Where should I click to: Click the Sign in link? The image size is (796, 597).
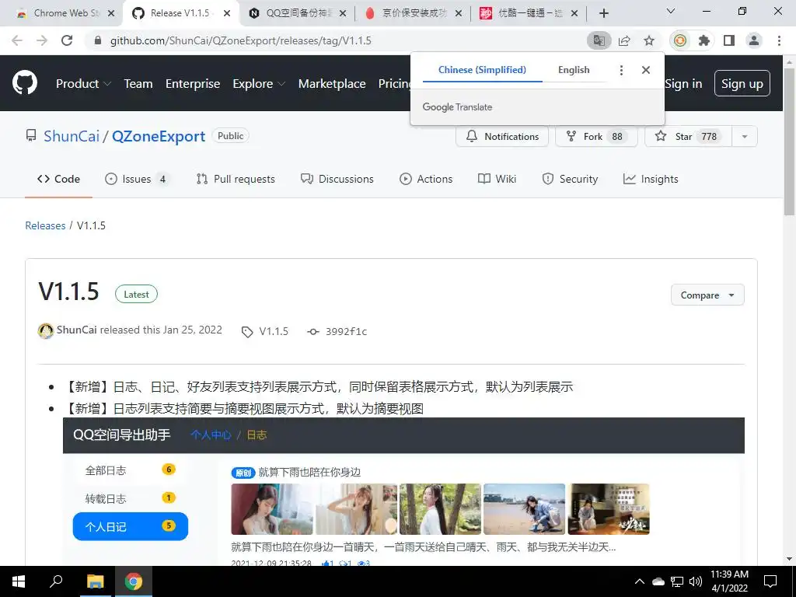[683, 83]
